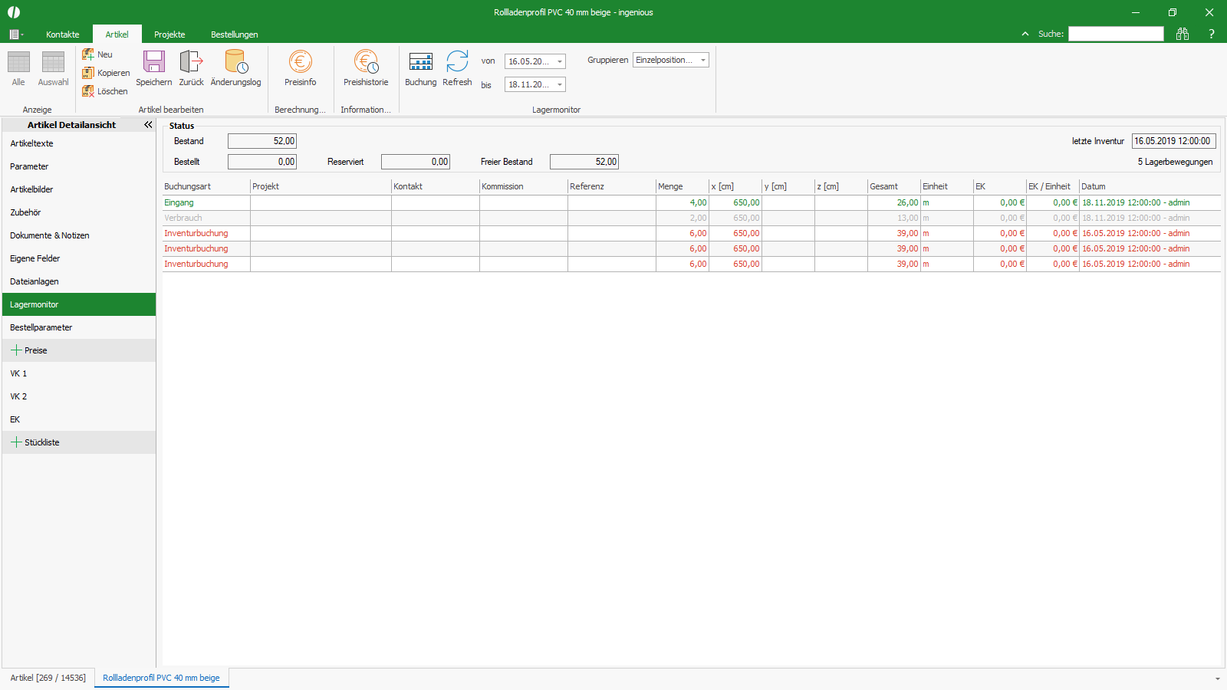The image size is (1227, 690).
Task: Open the von date dropdown
Action: [560, 61]
